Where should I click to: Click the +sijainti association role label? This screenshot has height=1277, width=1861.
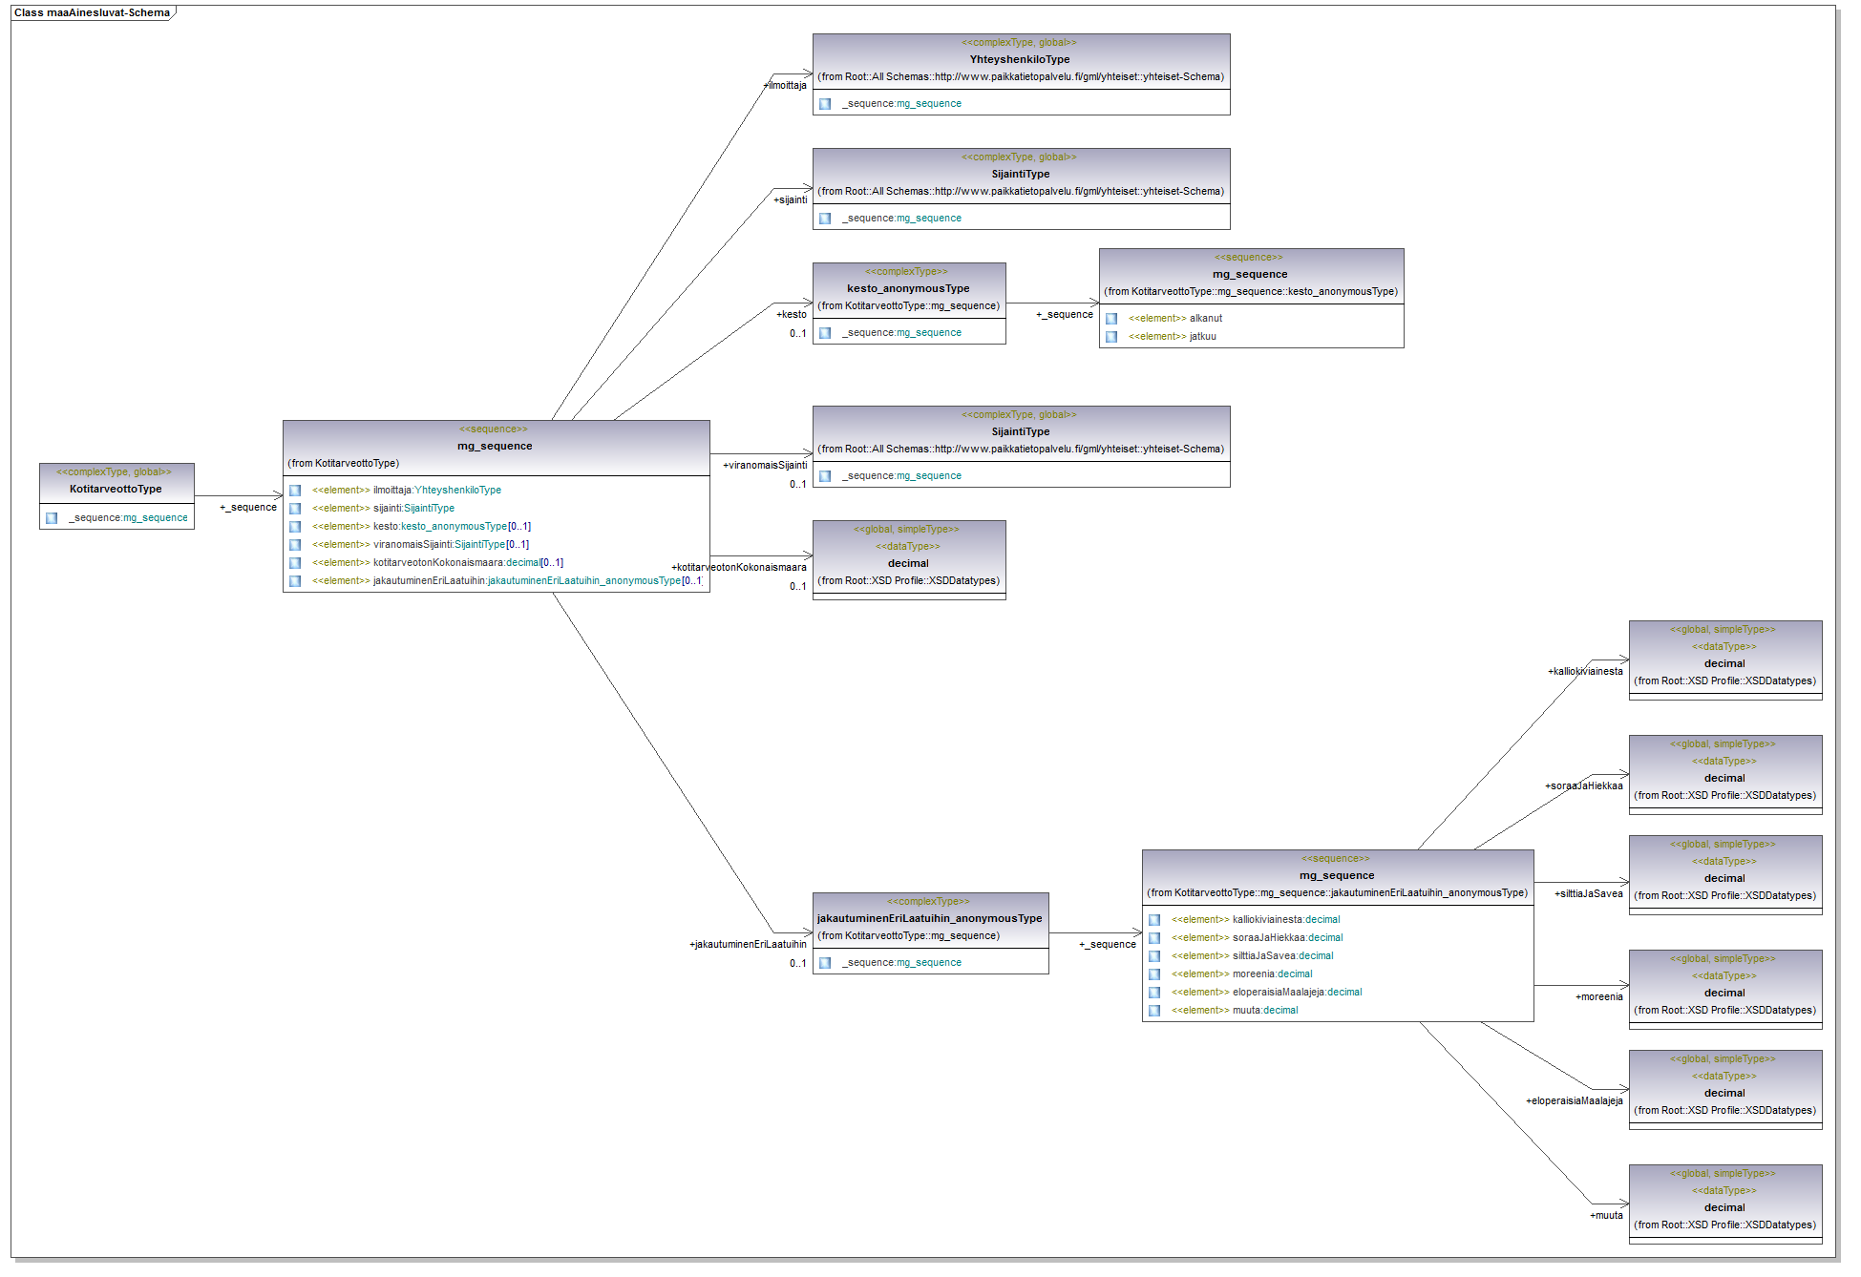[791, 199]
